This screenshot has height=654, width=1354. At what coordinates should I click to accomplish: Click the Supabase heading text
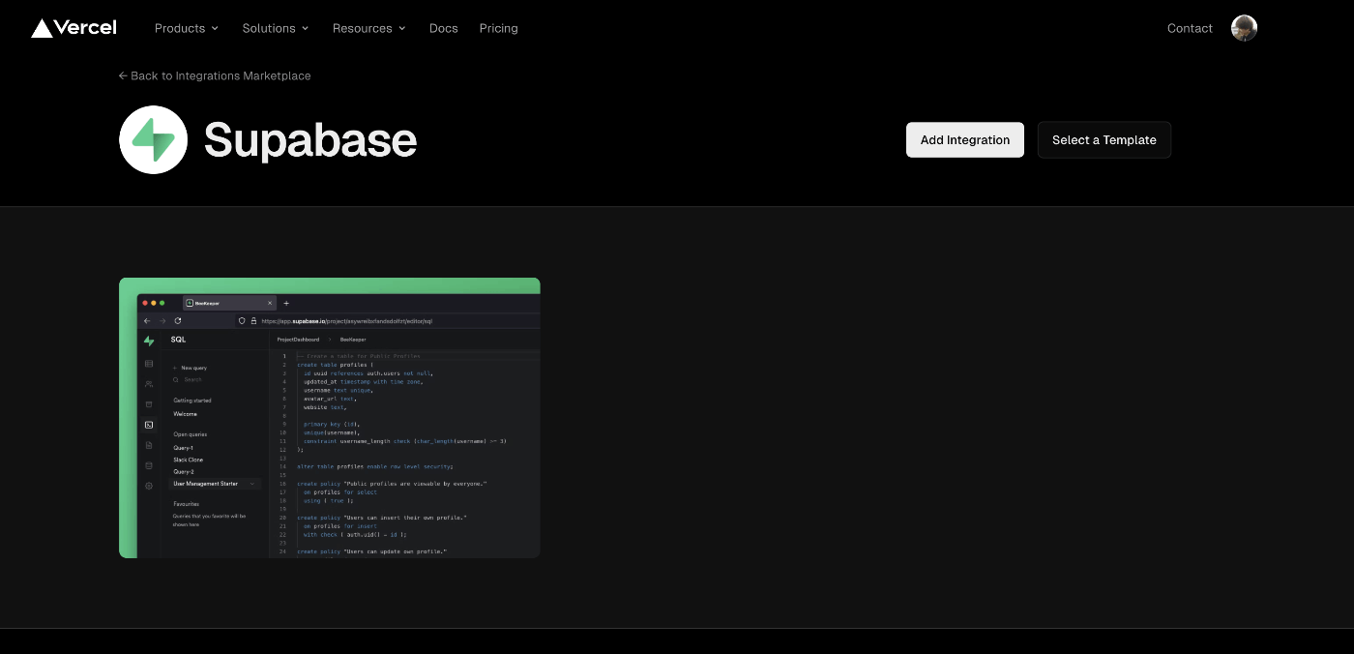click(310, 140)
